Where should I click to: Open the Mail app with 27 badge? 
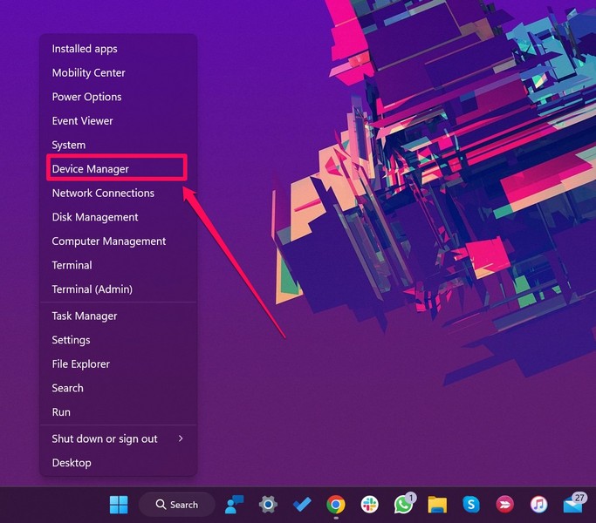point(573,504)
